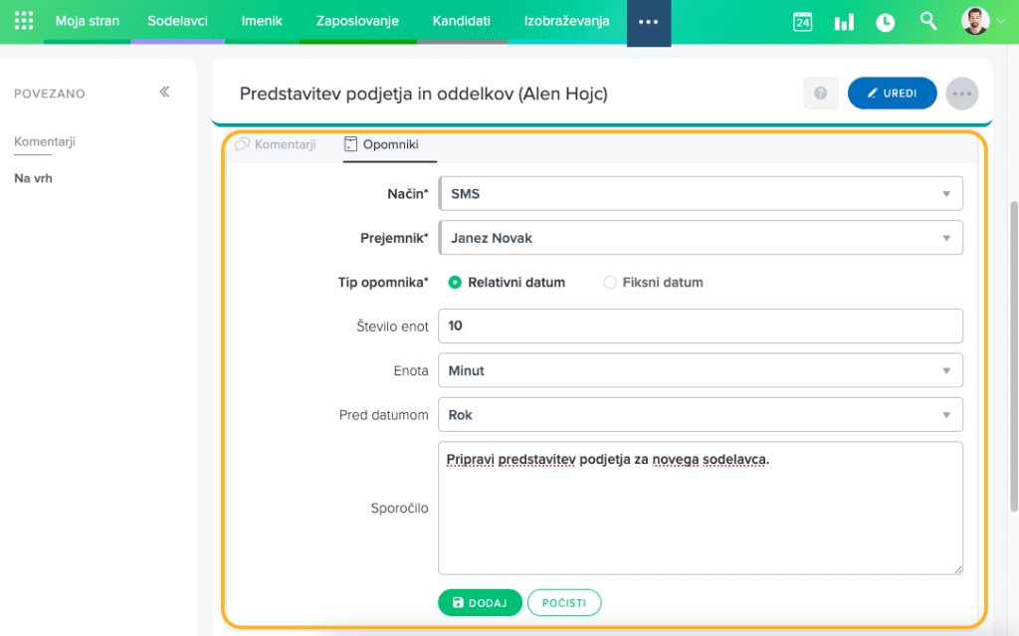Open the Način dropdown showing SMS
This screenshot has width=1019, height=636.
pyautogui.click(x=701, y=194)
